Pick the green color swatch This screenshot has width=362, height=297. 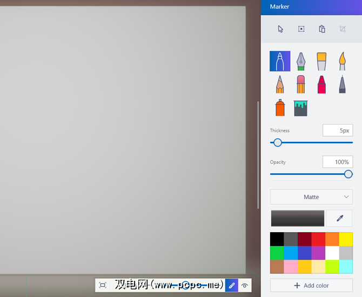click(277, 253)
